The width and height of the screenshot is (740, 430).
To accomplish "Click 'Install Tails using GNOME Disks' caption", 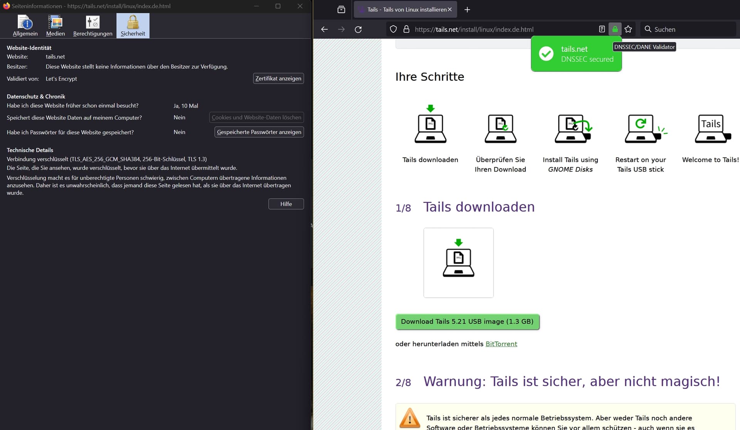I will pos(570,165).
